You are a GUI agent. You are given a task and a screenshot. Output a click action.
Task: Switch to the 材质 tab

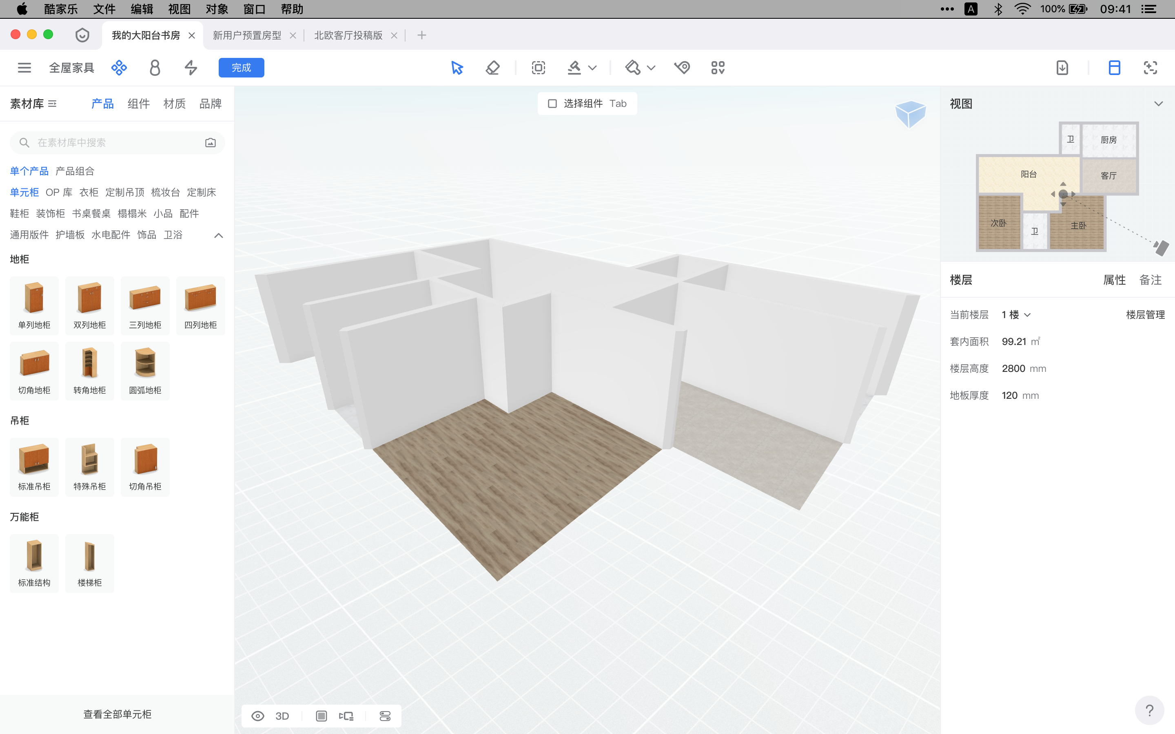[174, 104]
